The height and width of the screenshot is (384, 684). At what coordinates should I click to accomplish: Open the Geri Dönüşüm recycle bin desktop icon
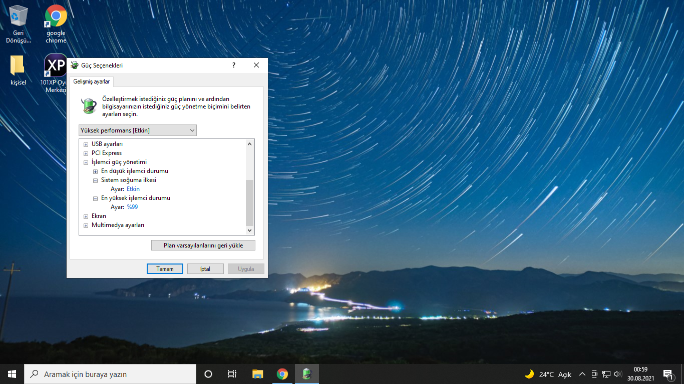(19, 24)
